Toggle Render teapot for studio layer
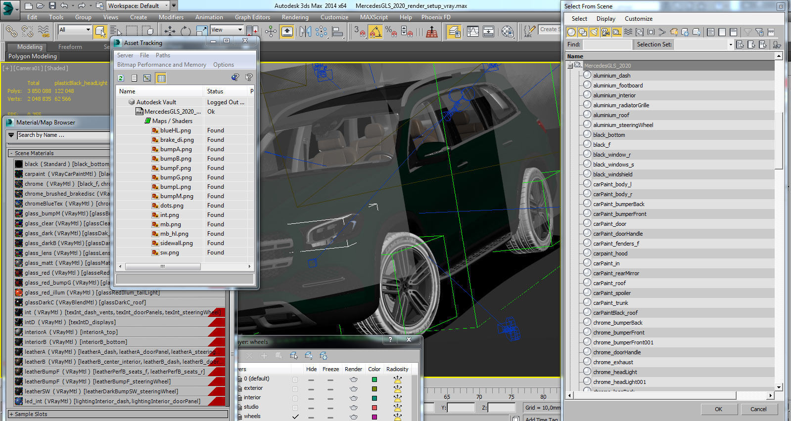The width and height of the screenshot is (791, 421). 353,408
